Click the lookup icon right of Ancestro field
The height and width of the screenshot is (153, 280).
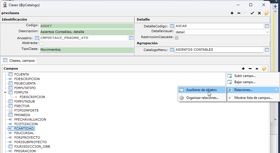(131, 38)
